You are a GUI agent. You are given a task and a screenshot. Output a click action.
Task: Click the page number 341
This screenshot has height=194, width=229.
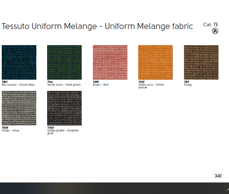coord(218,176)
